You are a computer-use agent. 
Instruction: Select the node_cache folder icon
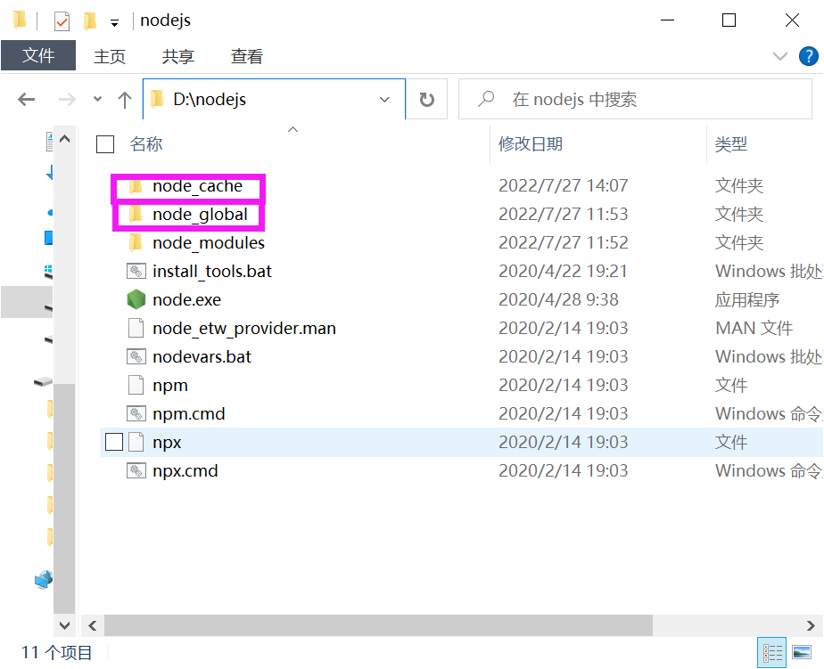click(136, 186)
